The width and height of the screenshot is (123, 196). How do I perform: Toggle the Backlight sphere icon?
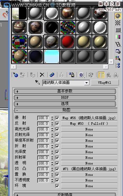point(118,16)
